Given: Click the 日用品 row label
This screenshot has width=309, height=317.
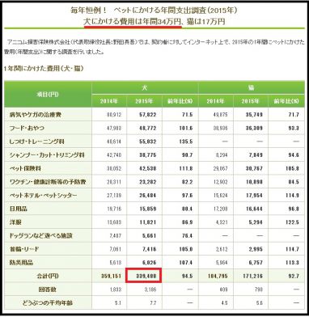Looking at the screenshot, I should (18, 209).
